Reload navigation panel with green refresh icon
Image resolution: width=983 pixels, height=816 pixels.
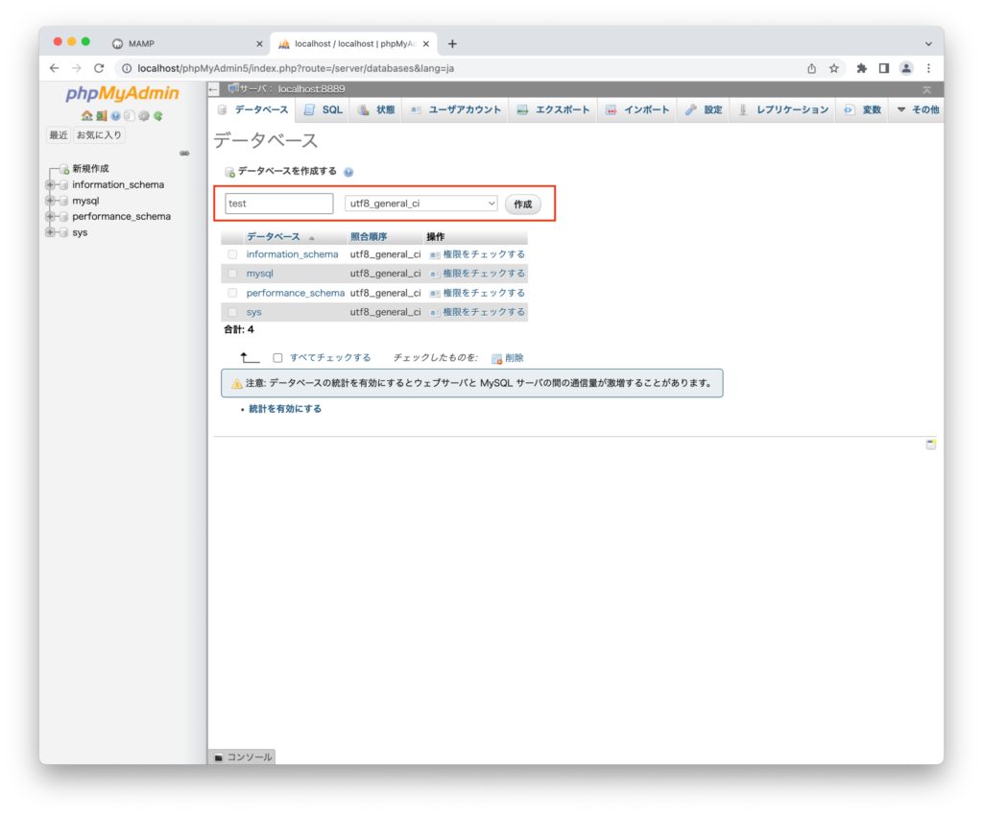(158, 116)
